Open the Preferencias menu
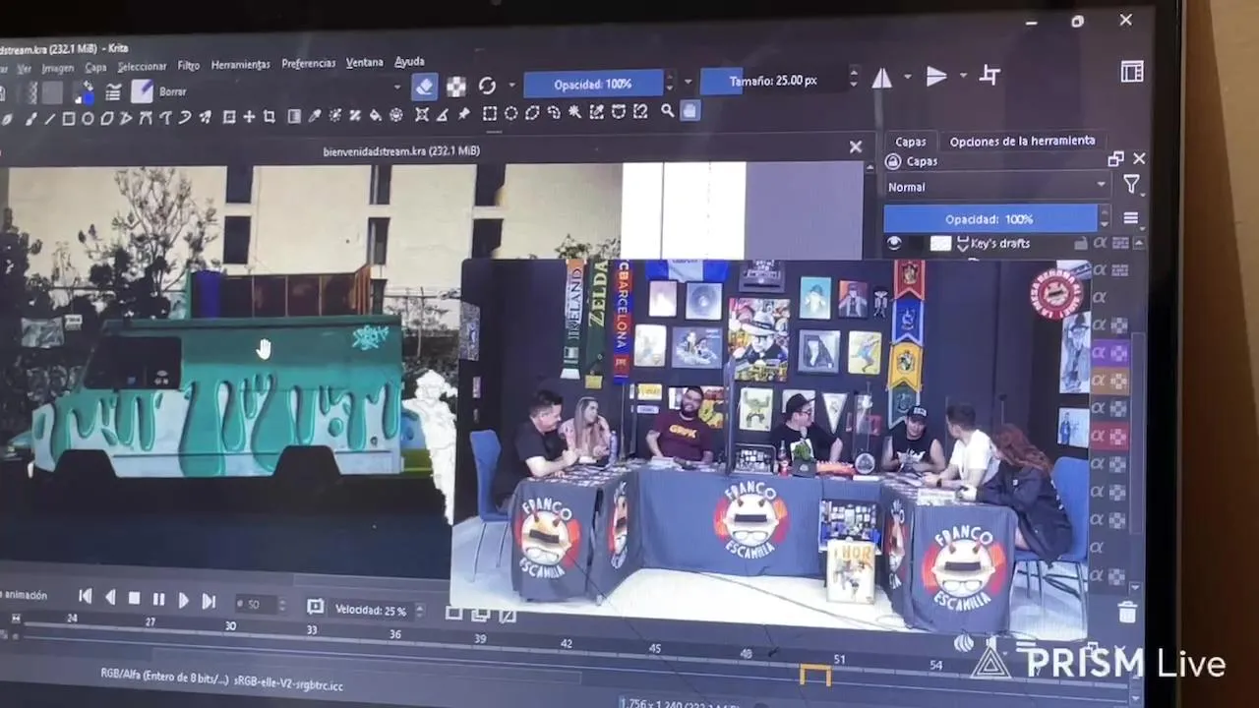This screenshot has width=1259, height=708. 308,63
